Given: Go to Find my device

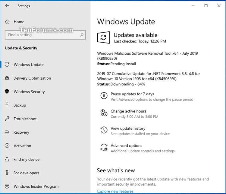Looking at the screenshot, I should click(x=27, y=159).
